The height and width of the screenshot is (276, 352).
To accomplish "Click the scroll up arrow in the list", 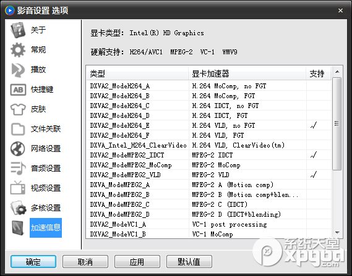I will coord(337,72).
